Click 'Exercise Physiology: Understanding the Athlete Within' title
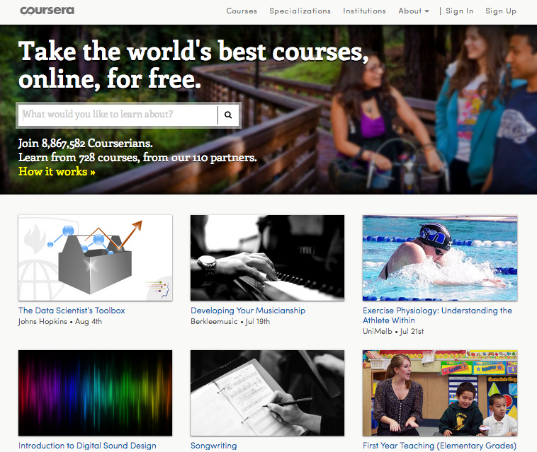This screenshot has height=452, width=537. 437,315
